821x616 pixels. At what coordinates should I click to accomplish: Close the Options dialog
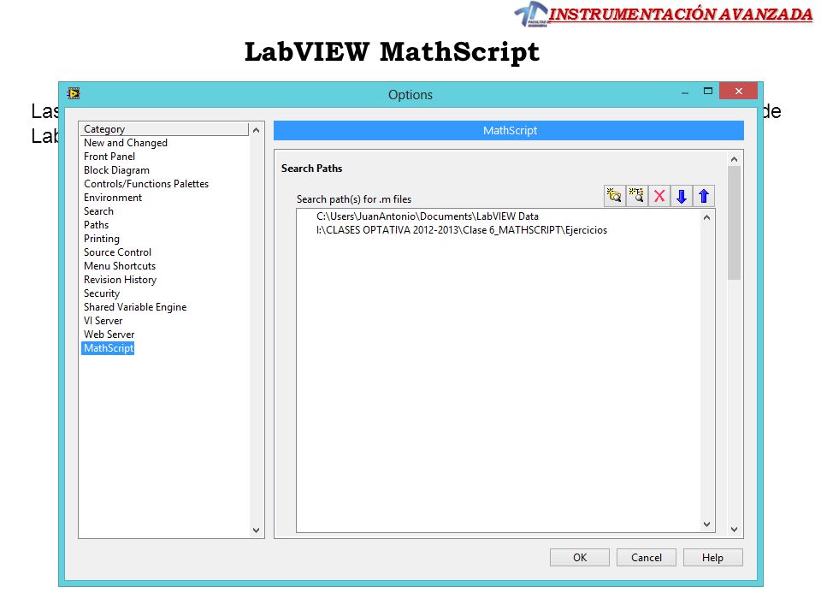coord(738,92)
